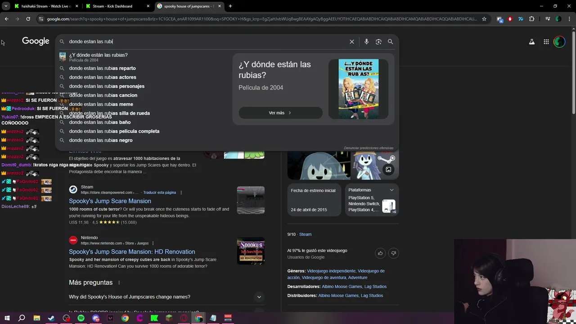Open new browser tab

[230, 6]
